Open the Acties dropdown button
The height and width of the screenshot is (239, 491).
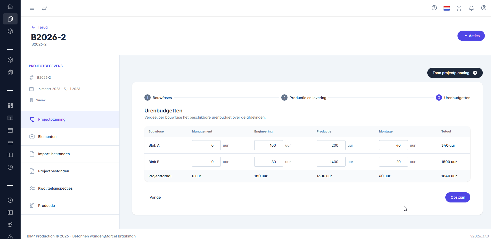click(471, 36)
